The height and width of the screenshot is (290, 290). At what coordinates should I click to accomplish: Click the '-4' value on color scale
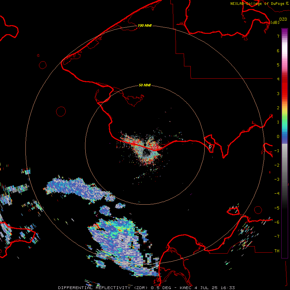tap(277, 194)
